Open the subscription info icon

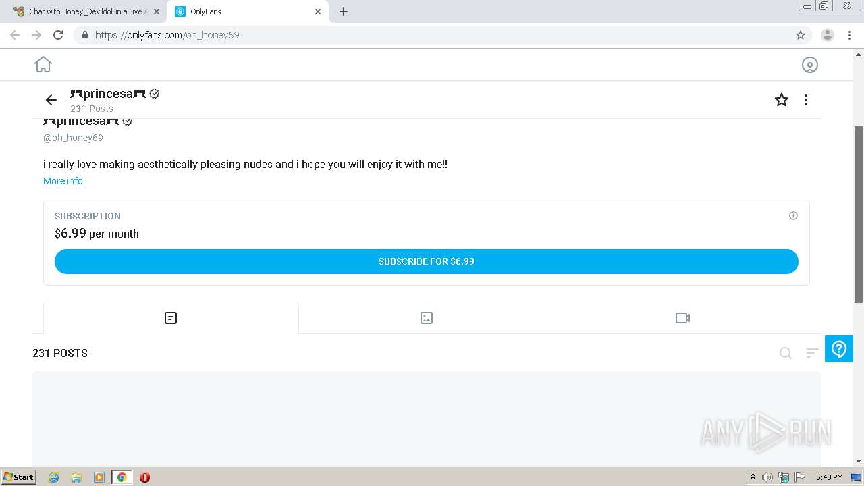click(x=793, y=216)
